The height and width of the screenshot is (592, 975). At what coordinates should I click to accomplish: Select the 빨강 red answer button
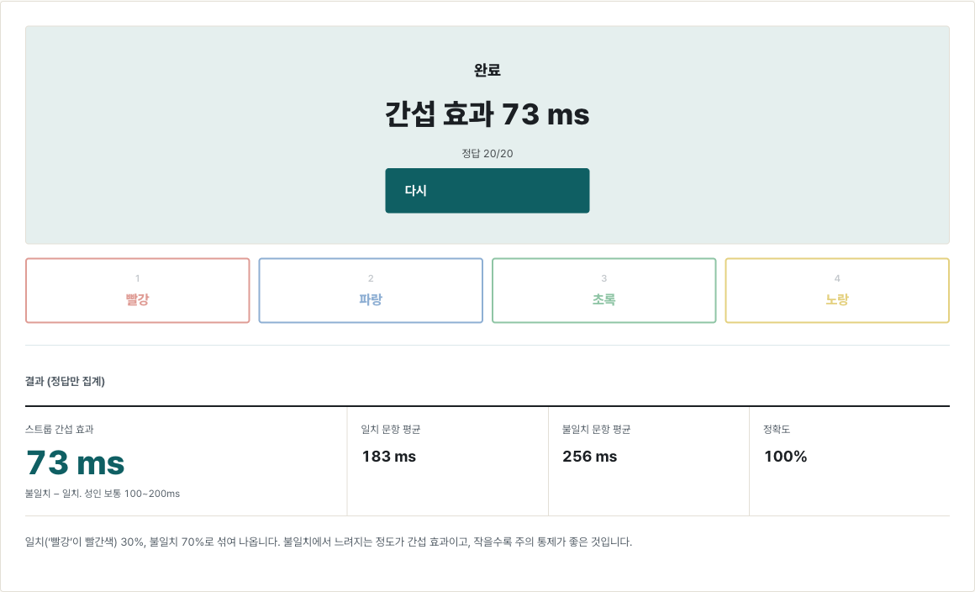[137, 290]
